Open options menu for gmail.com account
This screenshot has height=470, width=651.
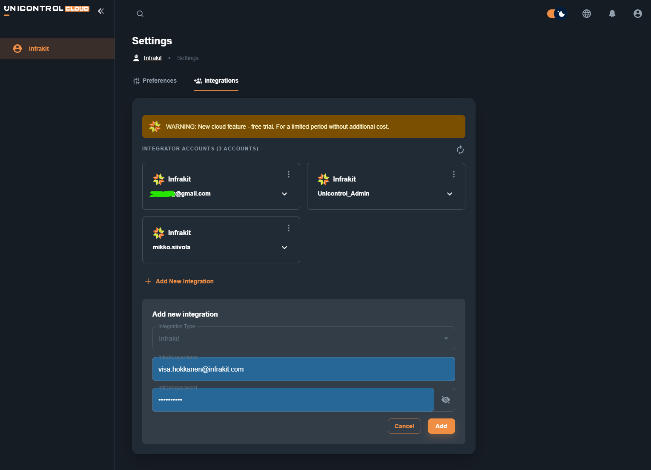tap(289, 174)
